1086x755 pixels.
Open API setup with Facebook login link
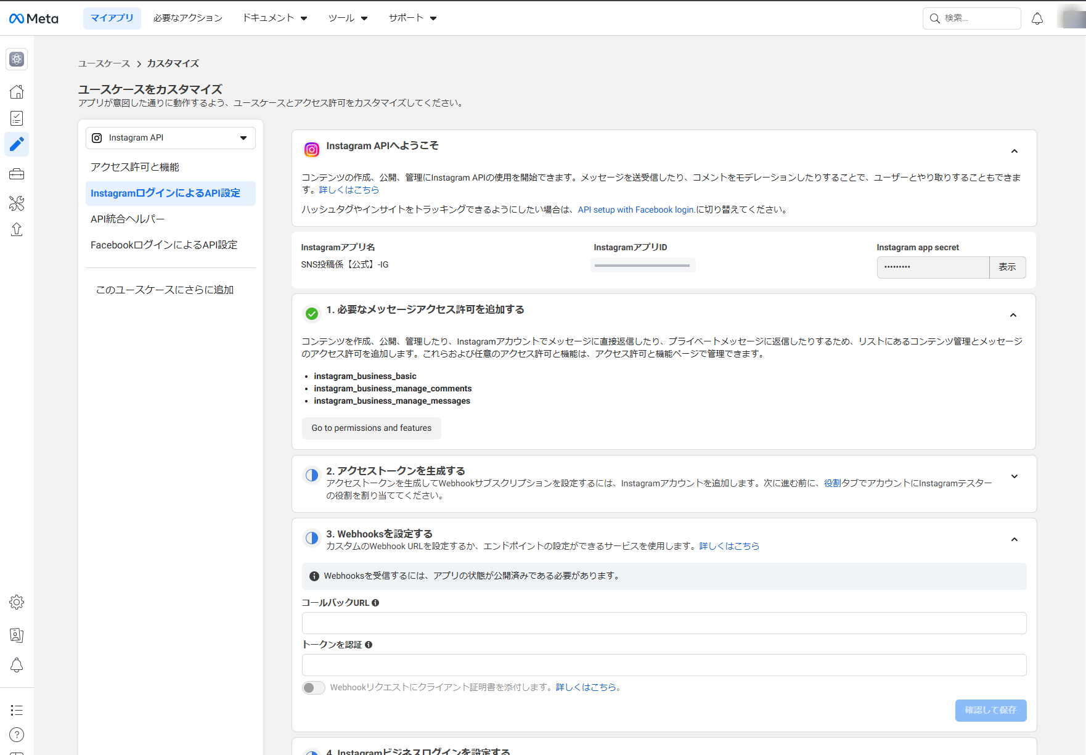coord(637,210)
